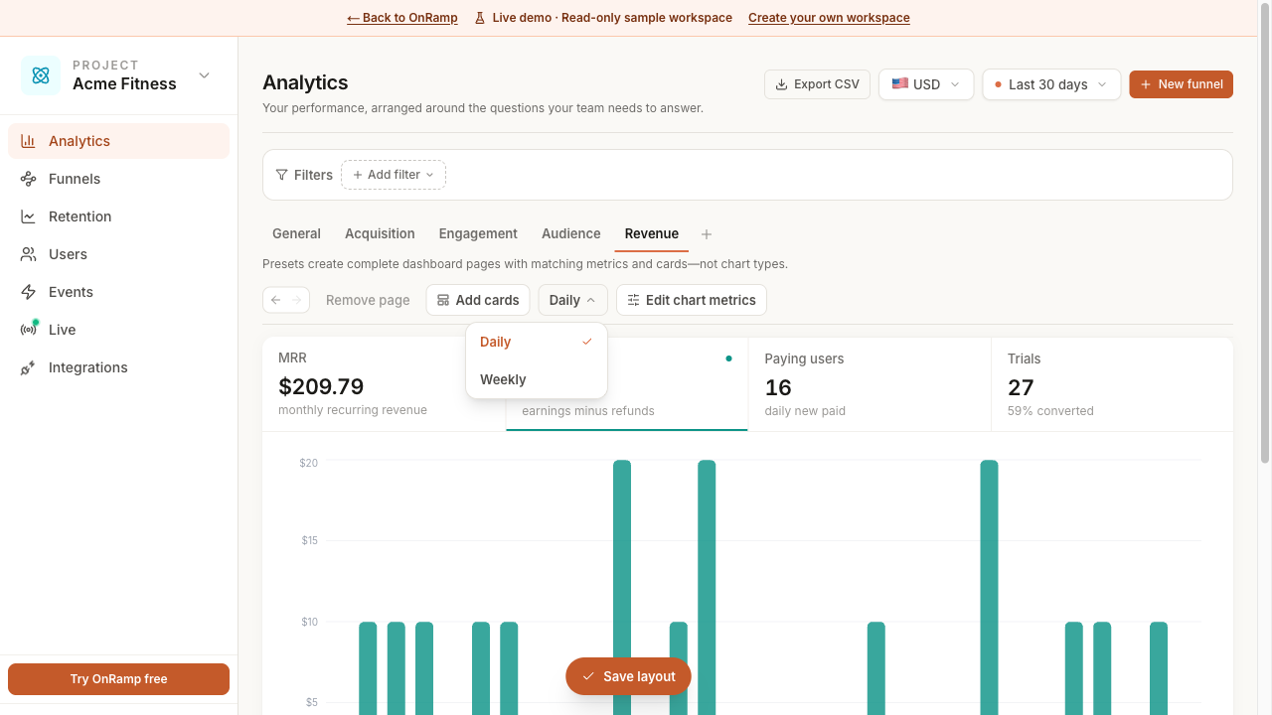Choose Weekly in the interval menu

click(537, 379)
